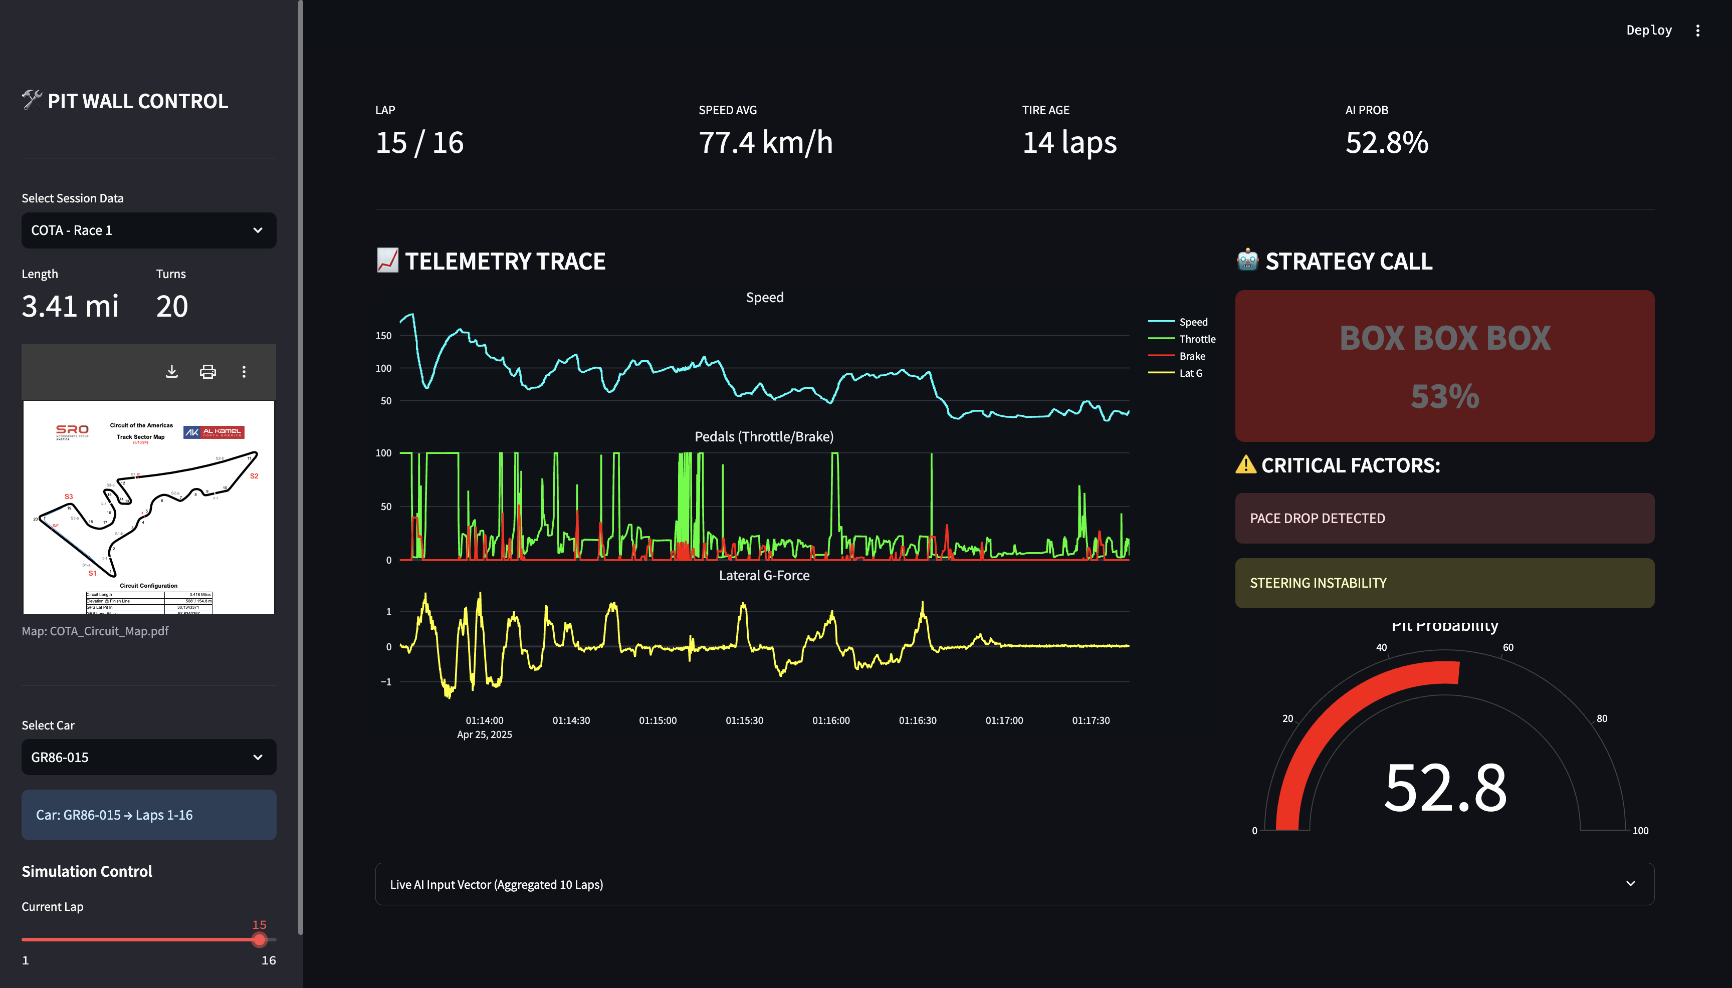Click the BOX BOX BOX strategy banner
Image resolution: width=1732 pixels, height=988 pixels.
(1444, 366)
